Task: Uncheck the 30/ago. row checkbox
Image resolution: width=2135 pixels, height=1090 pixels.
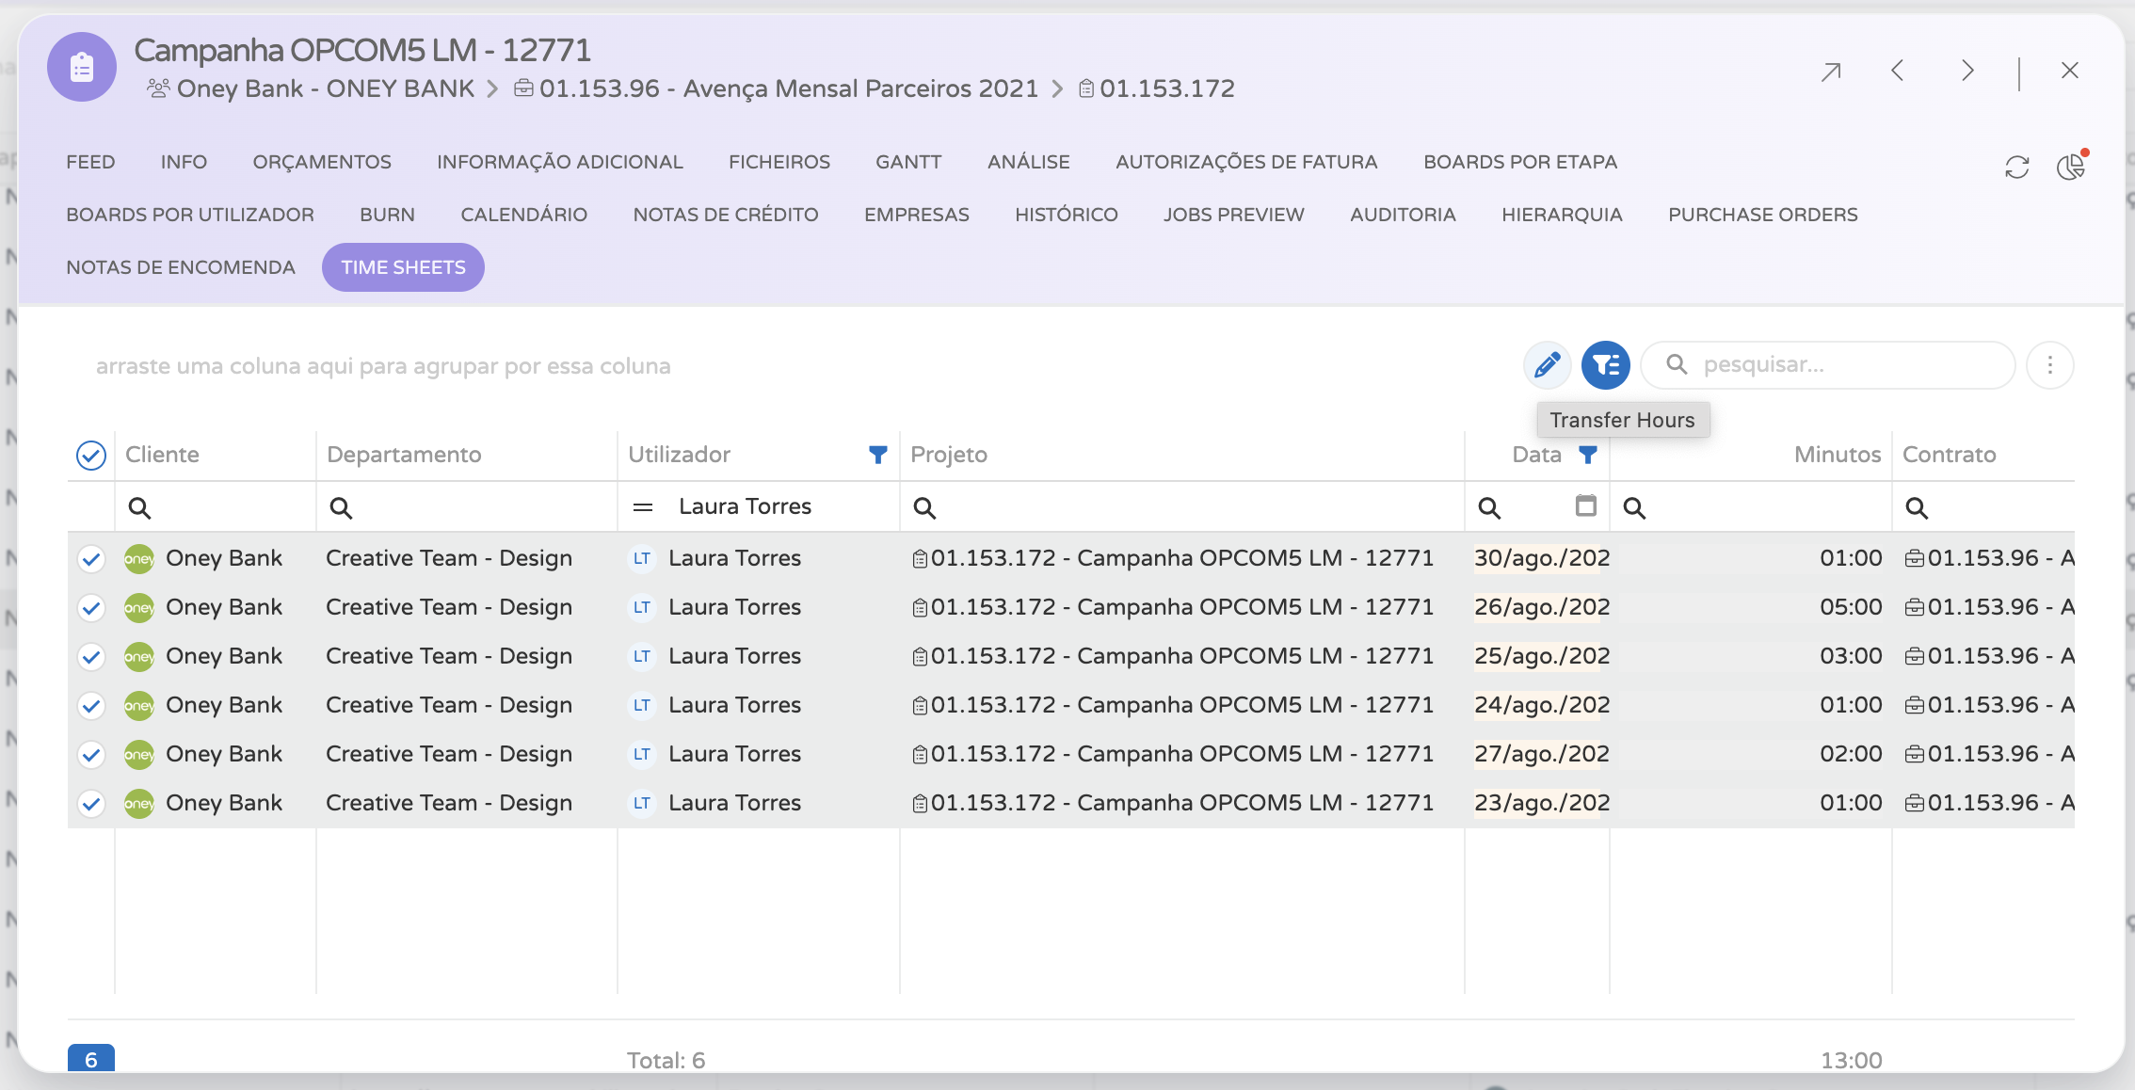Action: [91, 559]
